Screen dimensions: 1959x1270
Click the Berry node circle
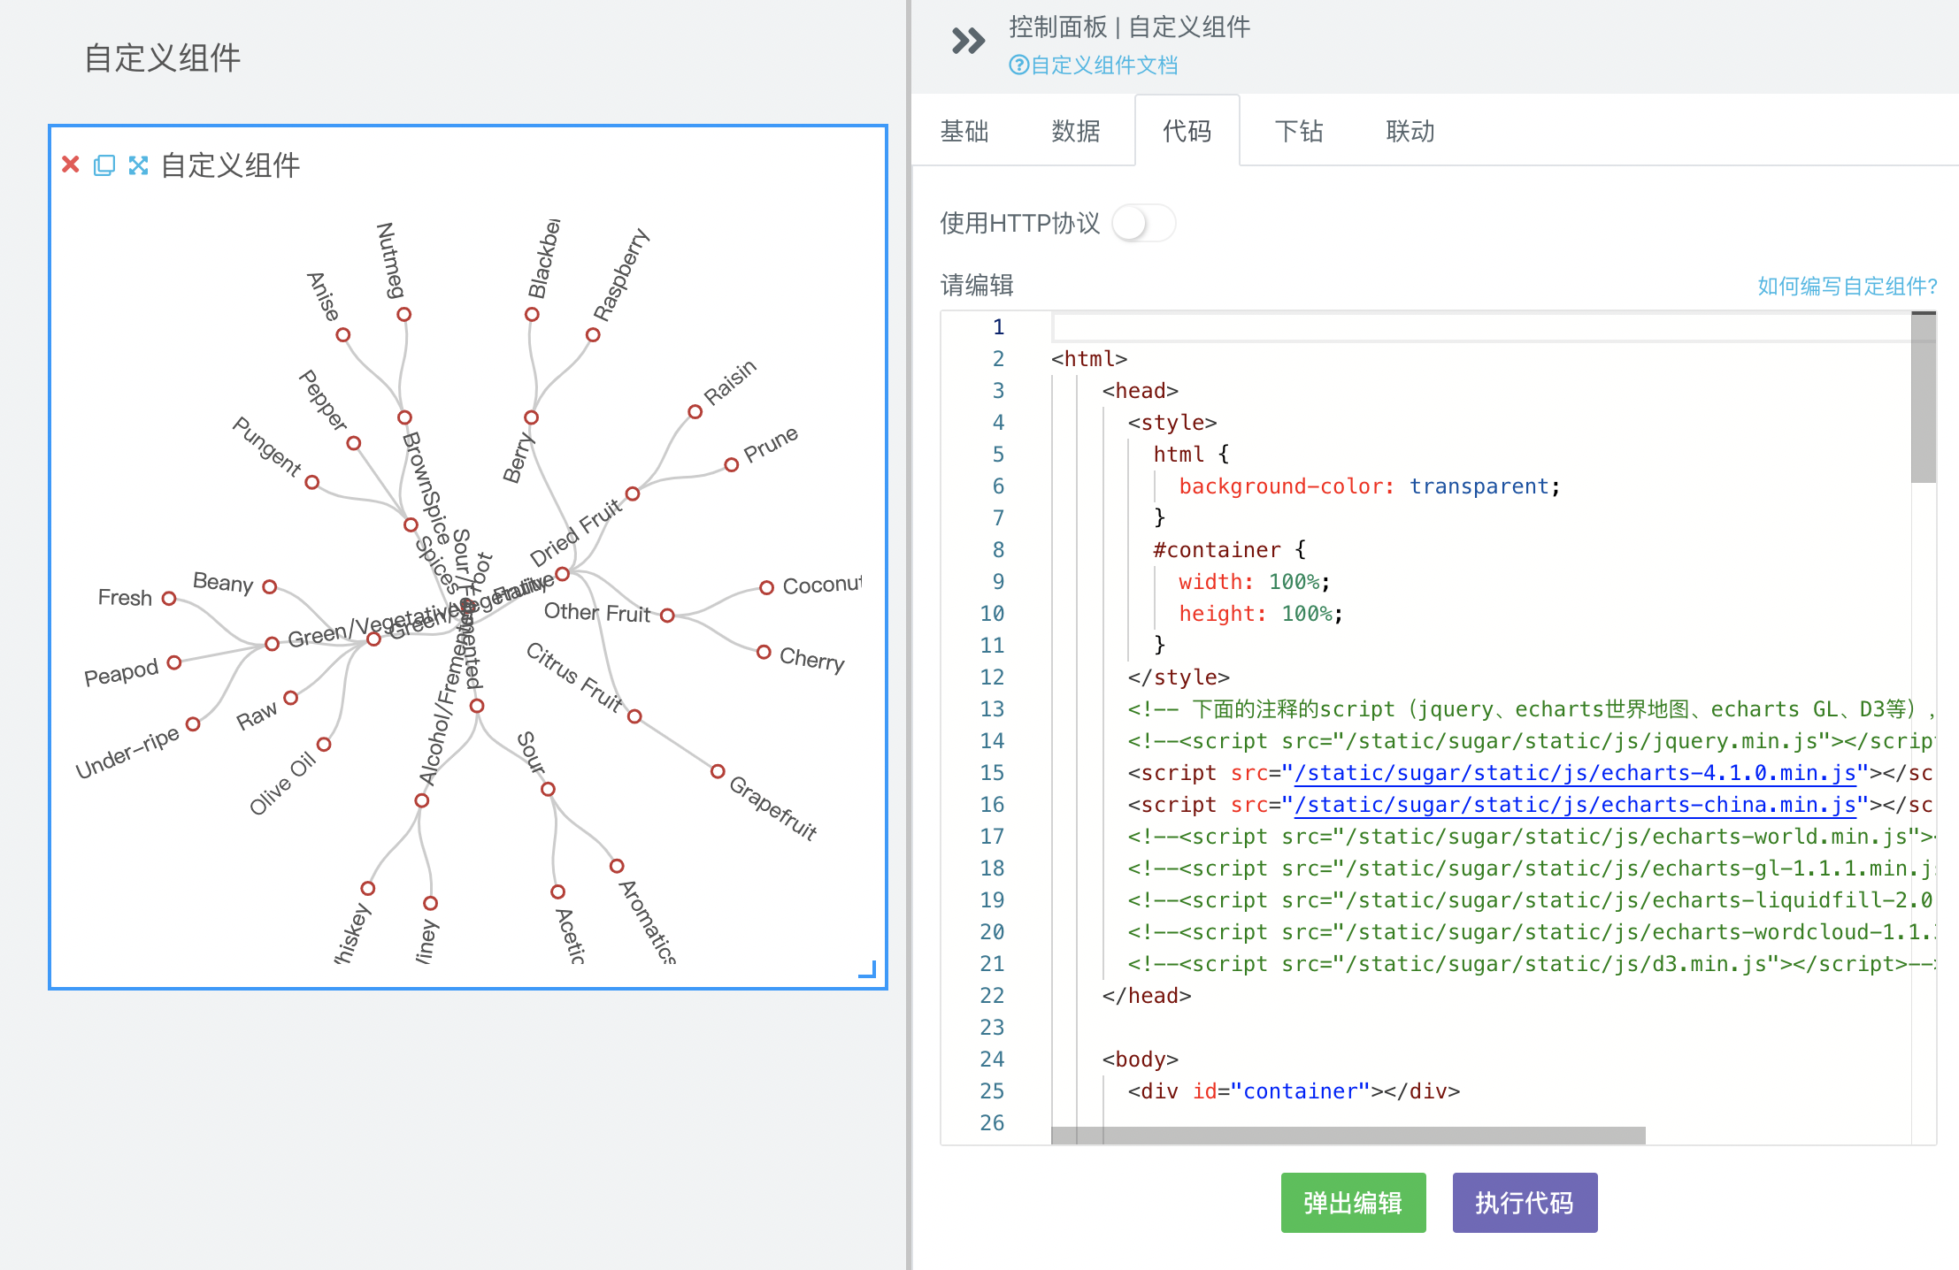pos(531,417)
